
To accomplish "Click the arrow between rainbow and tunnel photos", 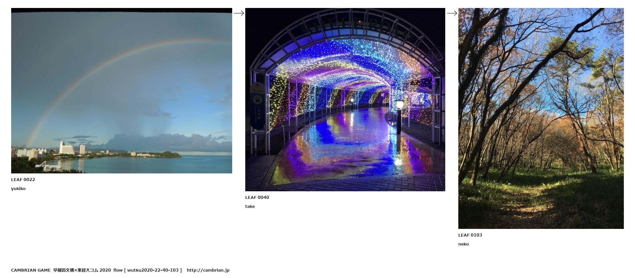I will click(239, 13).
